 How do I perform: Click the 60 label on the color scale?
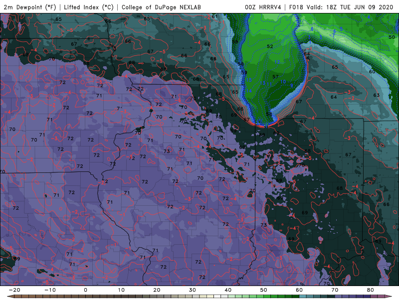click(x=299, y=290)
